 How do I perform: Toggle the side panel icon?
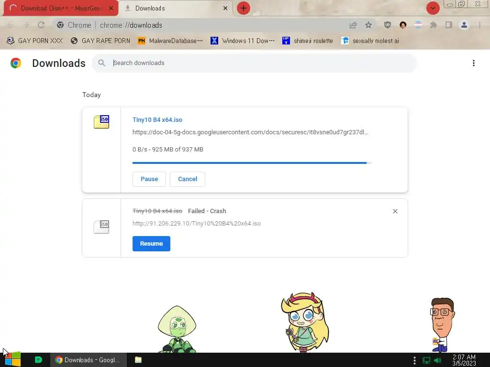point(449,25)
